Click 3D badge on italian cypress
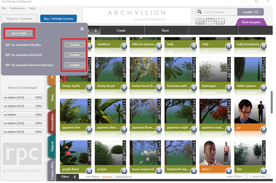 [264, 88]
